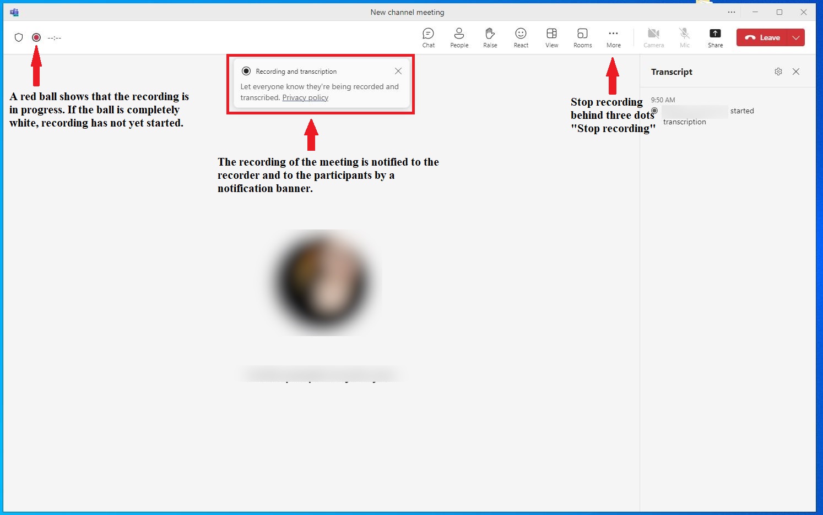Open the Chat panel

click(x=428, y=37)
